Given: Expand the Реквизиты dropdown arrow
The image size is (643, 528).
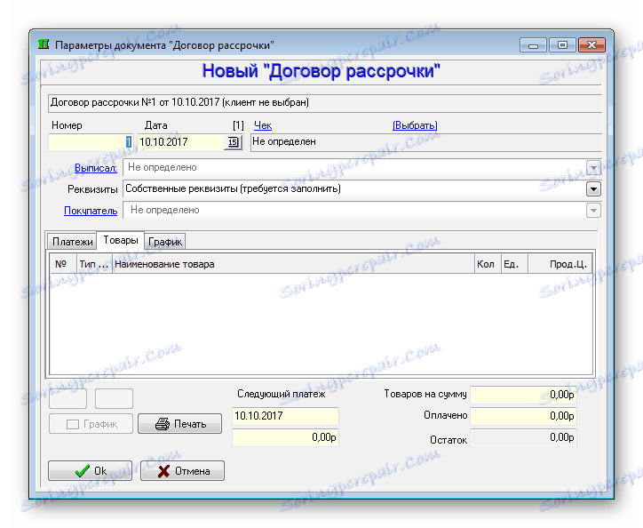Looking at the screenshot, I should (x=593, y=188).
